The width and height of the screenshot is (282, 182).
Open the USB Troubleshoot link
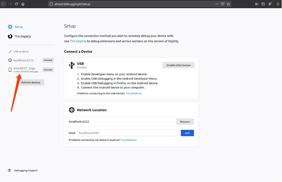(134, 94)
